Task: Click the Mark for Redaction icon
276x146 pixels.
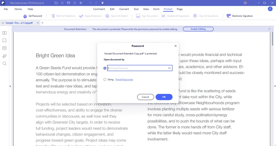Action: click(x=52, y=16)
